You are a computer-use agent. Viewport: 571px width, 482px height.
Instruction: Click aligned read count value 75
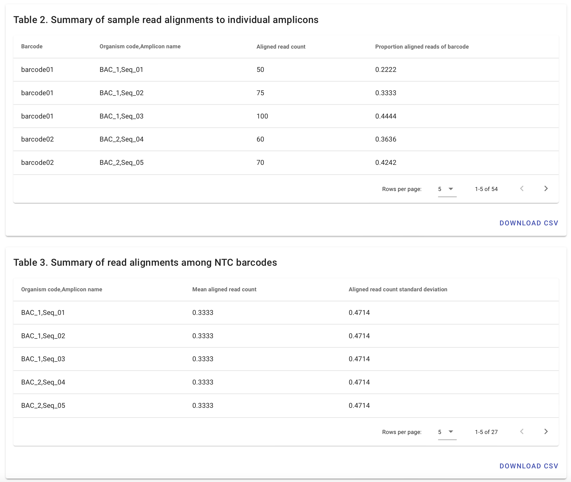coord(260,93)
